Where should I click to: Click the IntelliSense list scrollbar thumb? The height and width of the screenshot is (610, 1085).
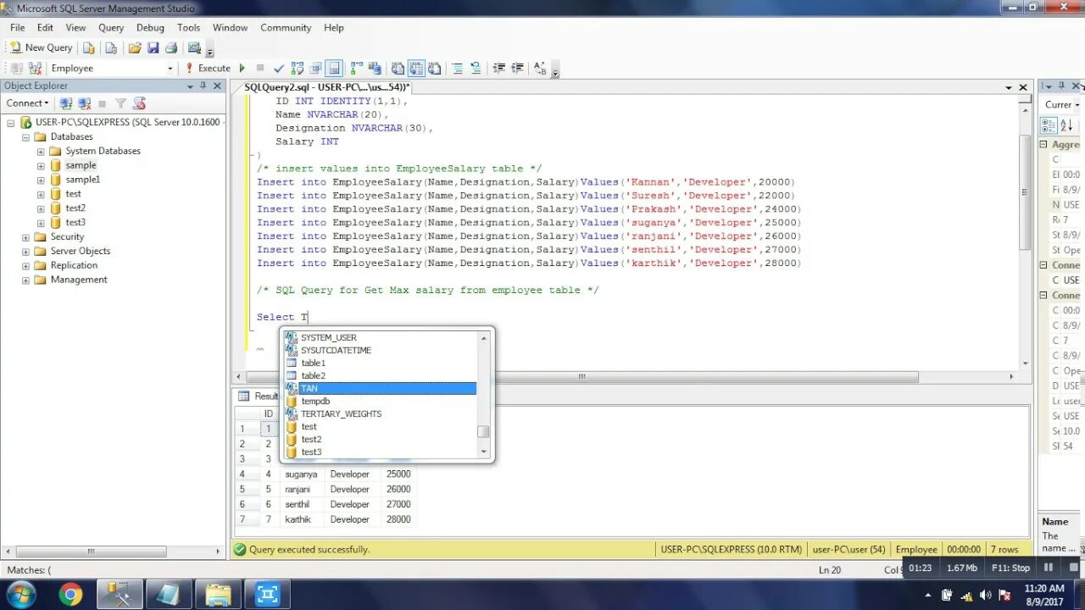coord(483,431)
